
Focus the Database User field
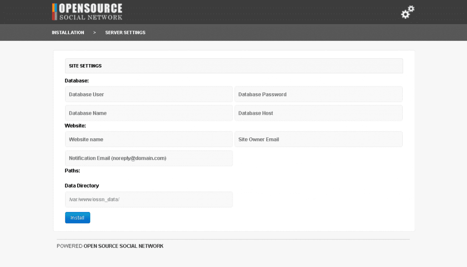click(149, 95)
